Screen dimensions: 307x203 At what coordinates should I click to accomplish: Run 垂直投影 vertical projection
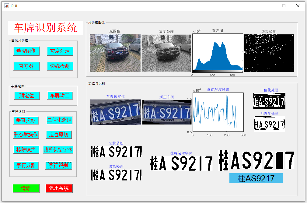26,120
